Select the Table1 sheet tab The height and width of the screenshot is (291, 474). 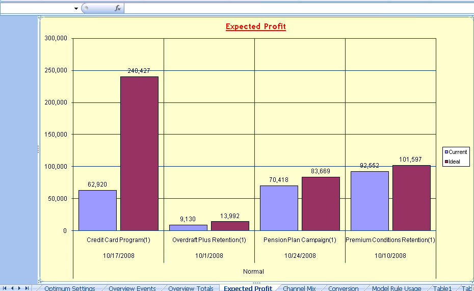tap(442, 288)
